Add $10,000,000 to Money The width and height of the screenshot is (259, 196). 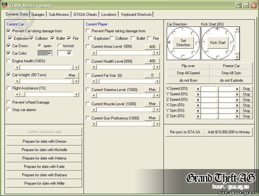click(229, 132)
